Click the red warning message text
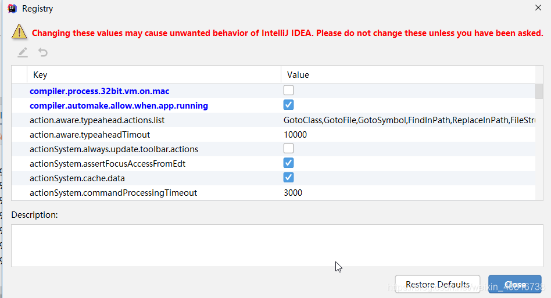551x298 pixels. [x=288, y=33]
